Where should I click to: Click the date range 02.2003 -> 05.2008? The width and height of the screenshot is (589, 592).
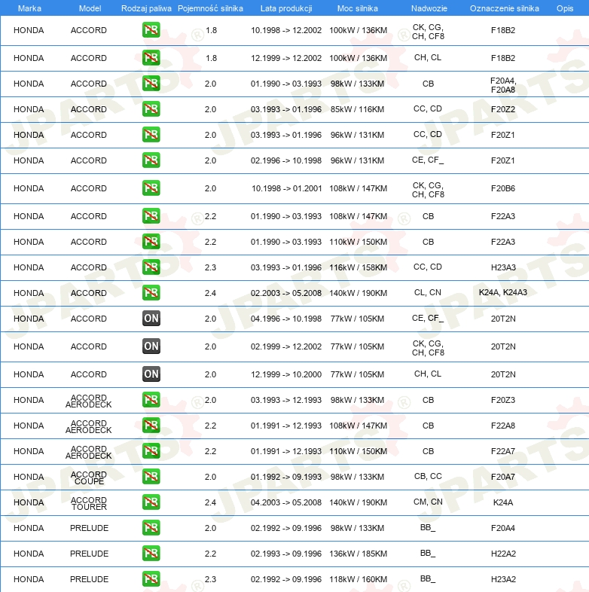tap(286, 293)
